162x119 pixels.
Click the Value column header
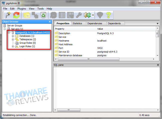pyautogui.click(x=126, y=29)
